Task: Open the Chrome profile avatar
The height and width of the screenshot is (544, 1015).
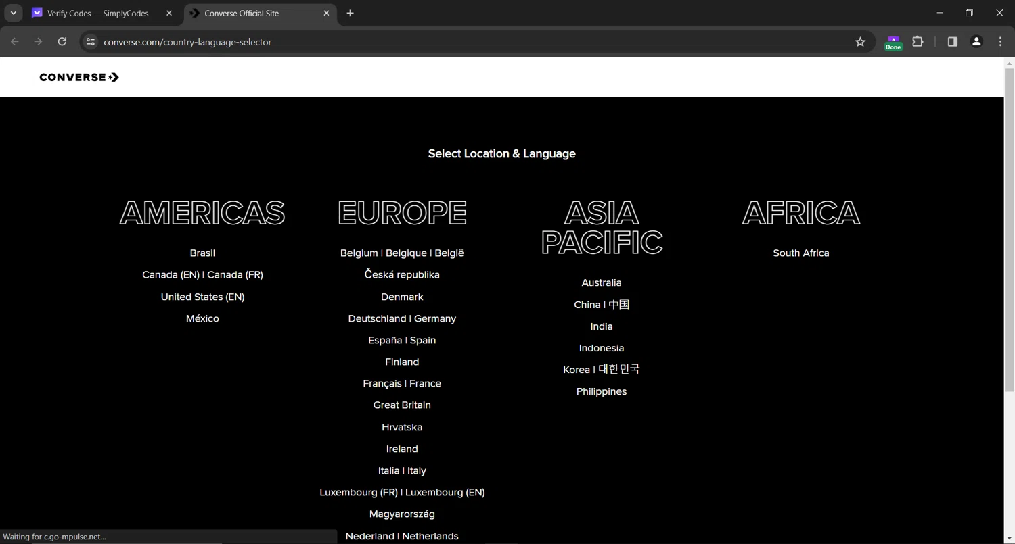Action: pos(976,42)
